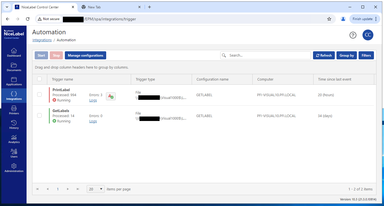The width and height of the screenshot is (384, 206).
Task: Go to the previous page arrow
Action: click(48, 189)
